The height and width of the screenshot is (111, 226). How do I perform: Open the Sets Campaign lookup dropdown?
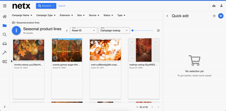pyautogui.click(x=114, y=31)
